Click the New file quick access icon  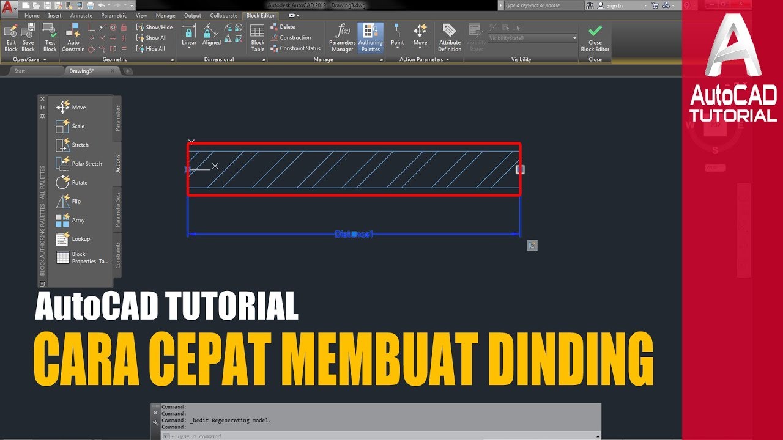26,5
